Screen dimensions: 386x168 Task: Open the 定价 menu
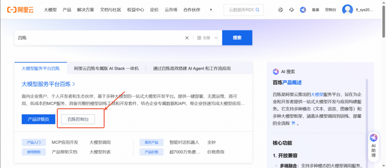point(154,10)
